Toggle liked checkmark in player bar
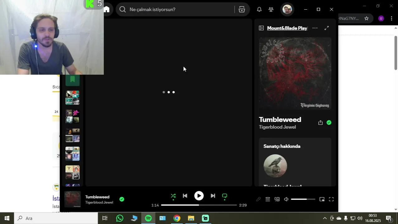Viewport: 398px width, 224px height. (122, 199)
